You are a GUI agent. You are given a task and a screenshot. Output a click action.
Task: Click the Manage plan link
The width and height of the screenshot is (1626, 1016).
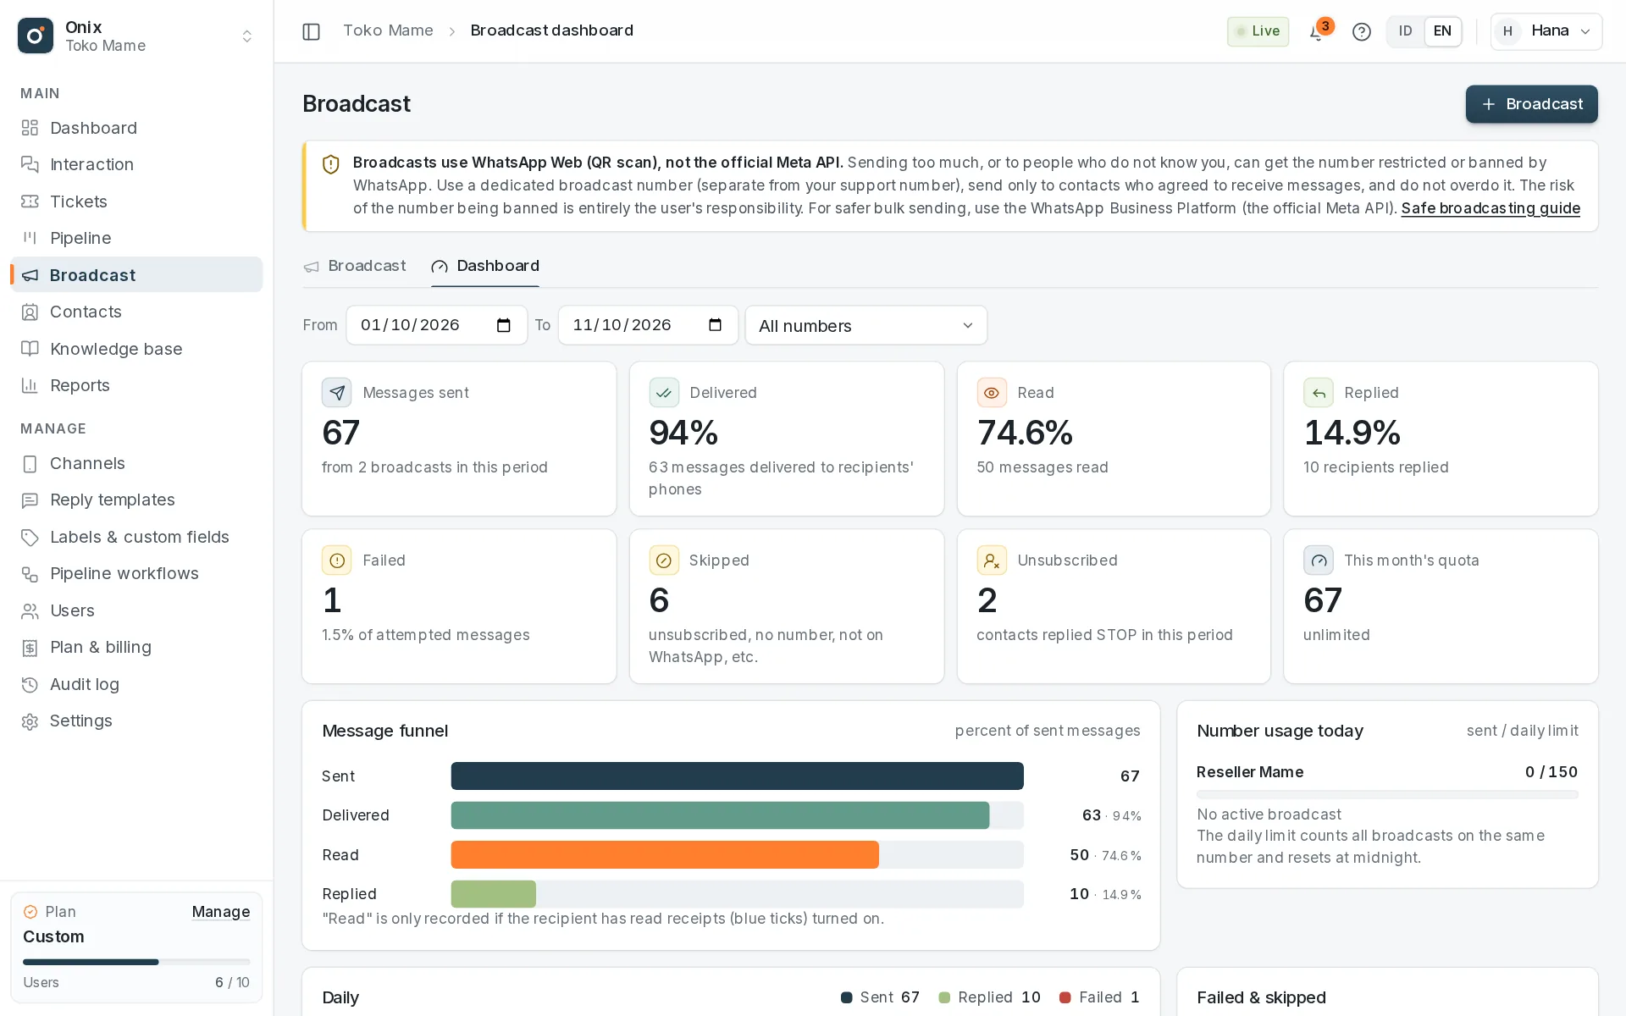pyautogui.click(x=221, y=912)
